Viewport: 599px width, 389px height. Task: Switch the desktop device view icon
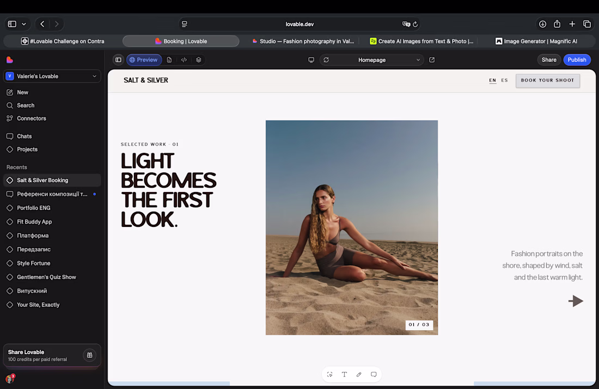[311, 60]
